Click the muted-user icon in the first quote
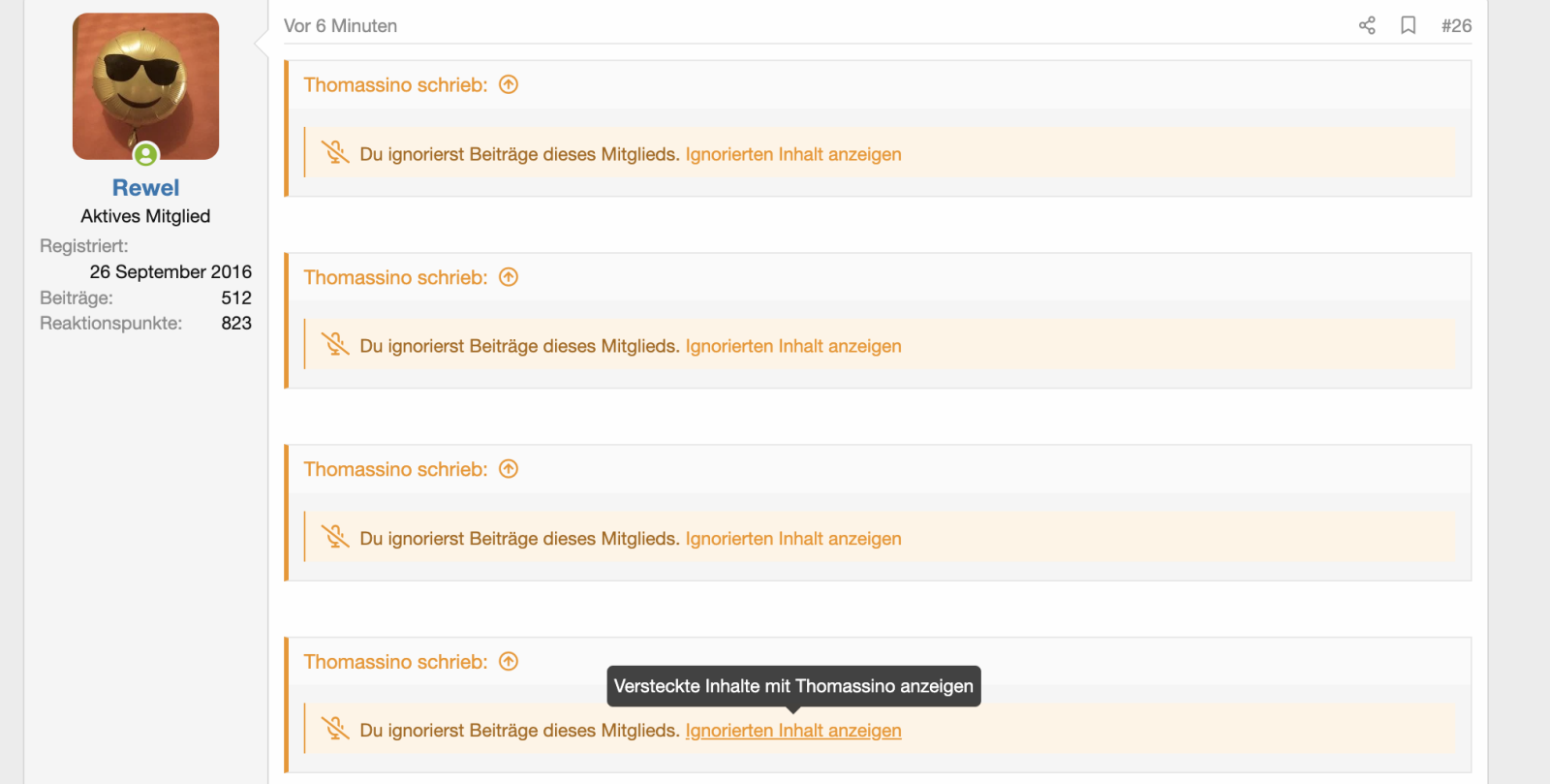 click(x=335, y=153)
